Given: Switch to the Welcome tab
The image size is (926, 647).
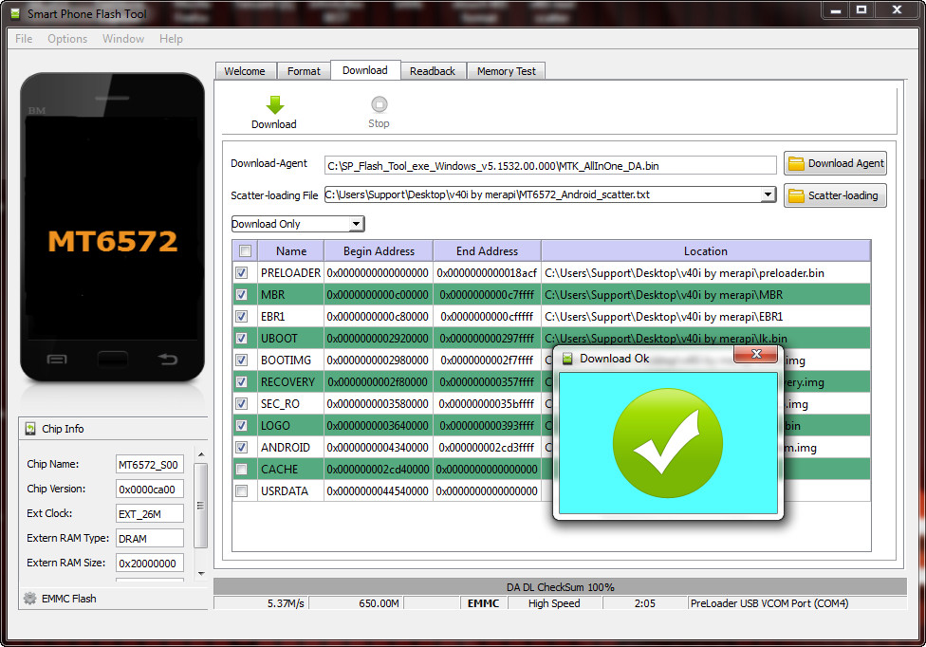Looking at the screenshot, I should (x=245, y=71).
